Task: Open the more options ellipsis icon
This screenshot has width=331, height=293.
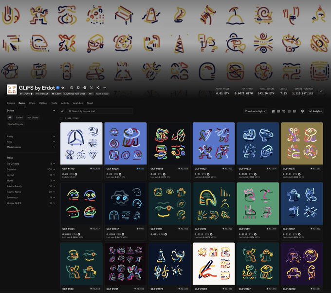Action: click(x=105, y=88)
